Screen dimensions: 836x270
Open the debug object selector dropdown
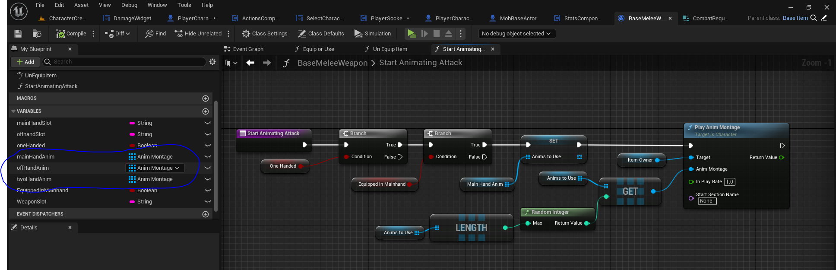(516, 34)
